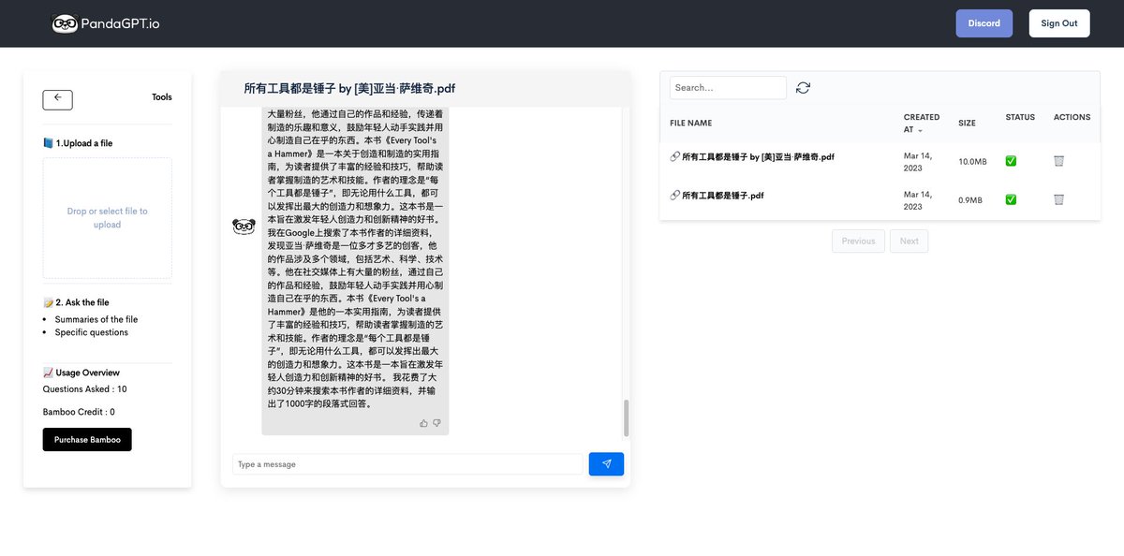Image resolution: width=1124 pixels, height=556 pixels.
Task: Send the chat message
Action: [x=606, y=463]
